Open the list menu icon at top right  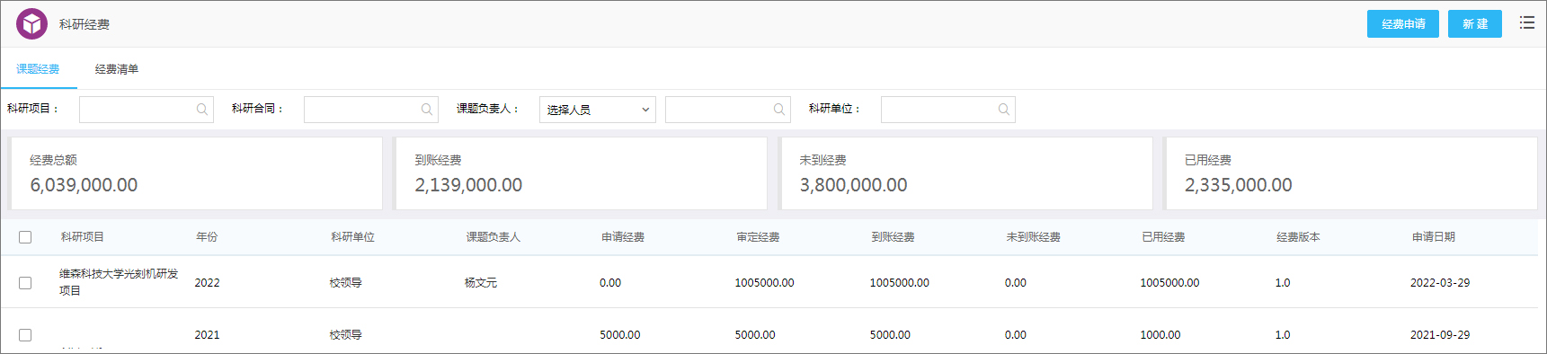point(1527,23)
